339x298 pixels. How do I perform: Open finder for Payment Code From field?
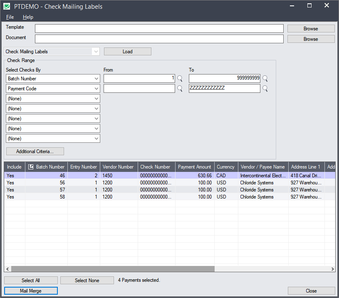(x=180, y=88)
